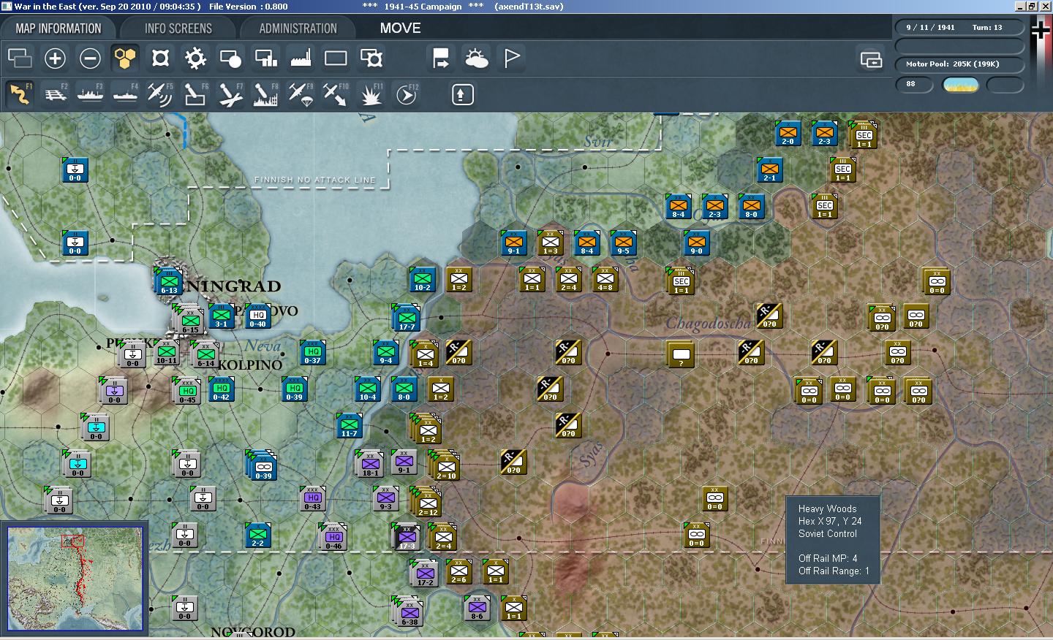Select F10 air transfer plane icon

pyautogui.click(x=336, y=94)
